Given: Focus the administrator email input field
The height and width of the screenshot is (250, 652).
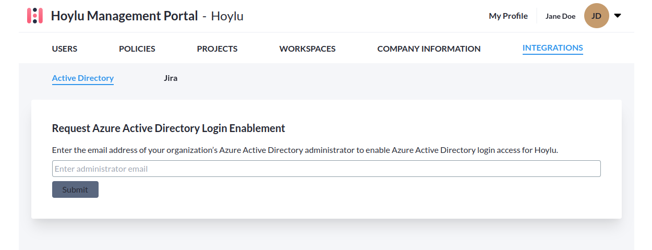Looking at the screenshot, I should click(x=327, y=169).
